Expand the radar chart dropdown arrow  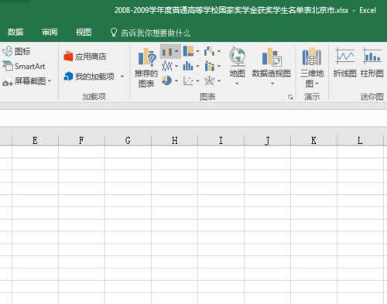point(219,81)
